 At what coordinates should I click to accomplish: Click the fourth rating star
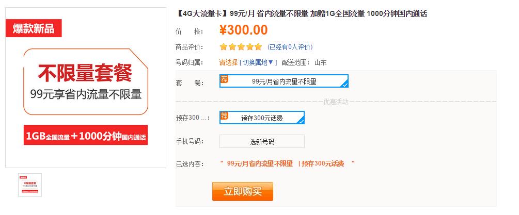tap(249, 47)
